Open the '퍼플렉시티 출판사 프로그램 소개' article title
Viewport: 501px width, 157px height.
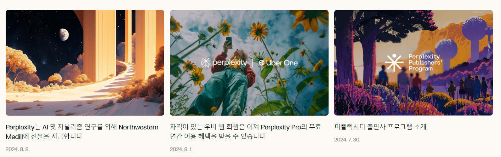(x=380, y=127)
